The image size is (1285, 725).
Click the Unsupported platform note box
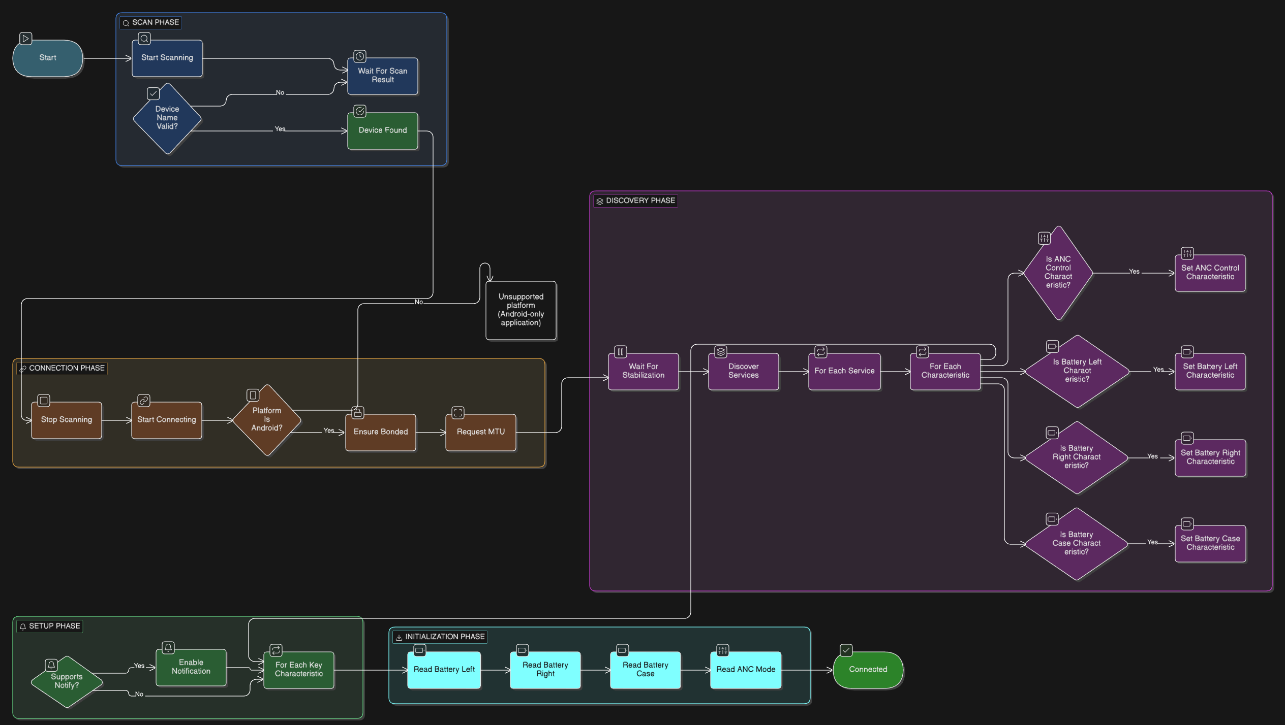pos(521,310)
